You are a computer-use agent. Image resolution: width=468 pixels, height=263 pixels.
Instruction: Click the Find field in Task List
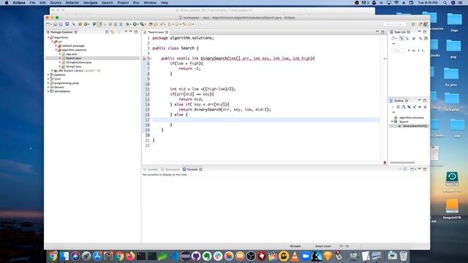point(398,50)
